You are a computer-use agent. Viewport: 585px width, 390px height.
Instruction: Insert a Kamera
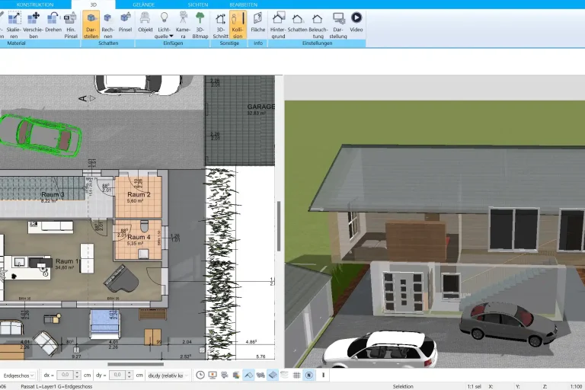[x=183, y=24]
